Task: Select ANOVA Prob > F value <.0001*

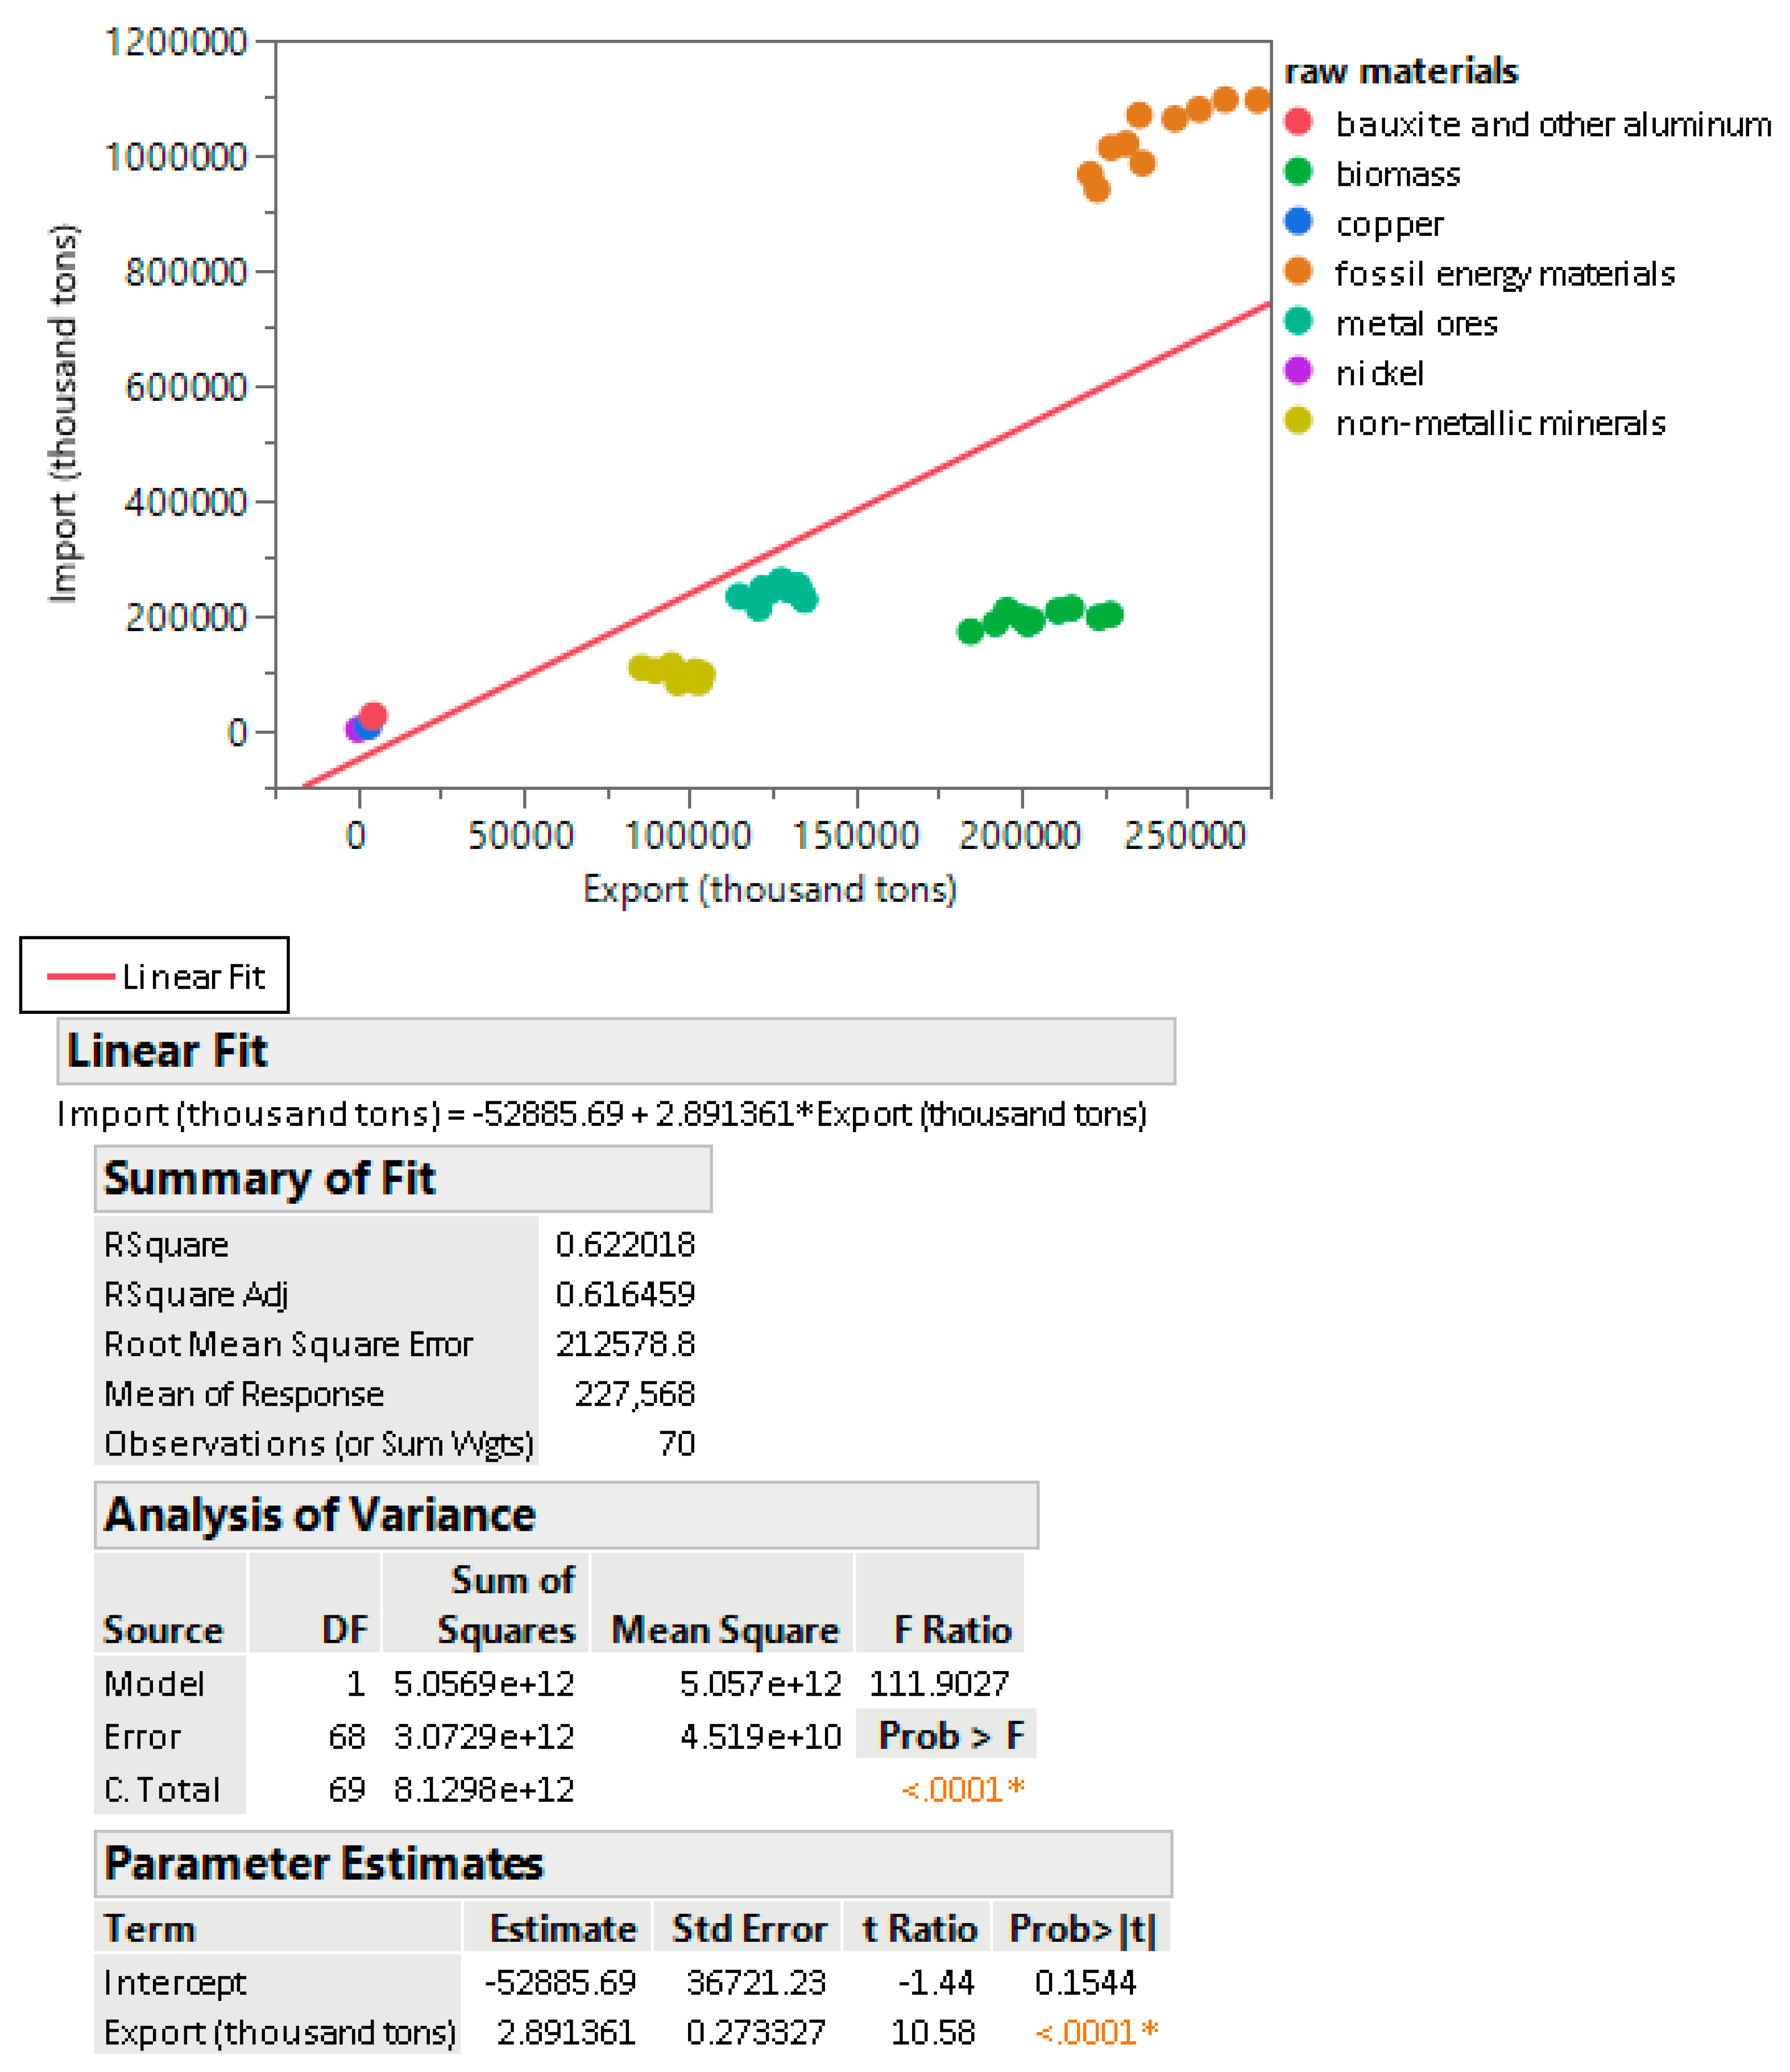Action: (963, 1790)
